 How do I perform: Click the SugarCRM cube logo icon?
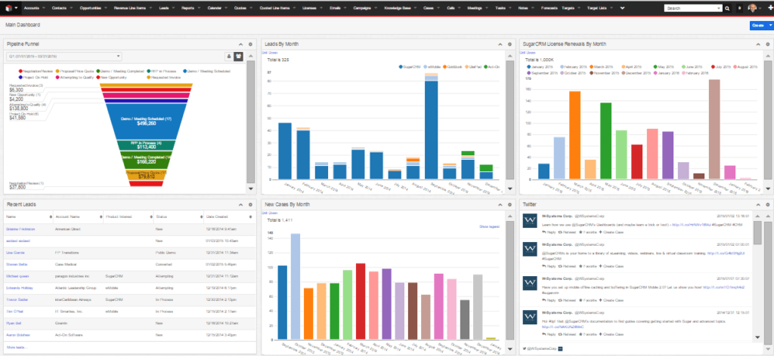[x=7, y=8]
